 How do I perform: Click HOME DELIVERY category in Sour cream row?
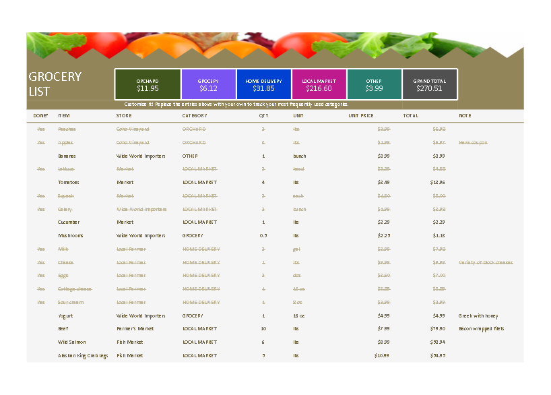point(201,302)
